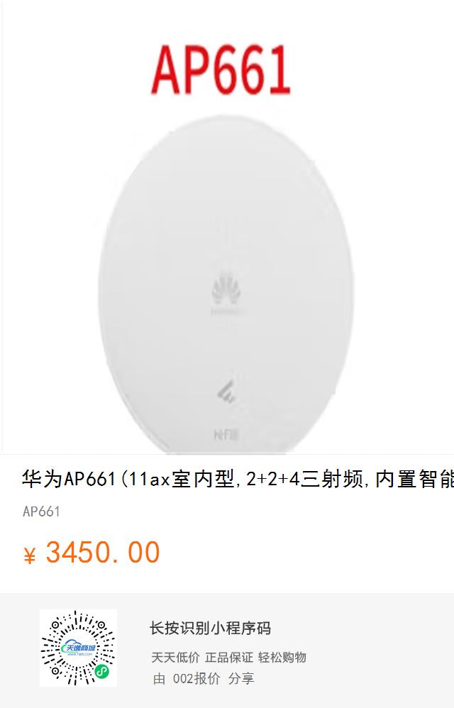Viewport: 454px width, 708px height.
Task: Click the 天天低价 slogan
Action: [x=175, y=658]
